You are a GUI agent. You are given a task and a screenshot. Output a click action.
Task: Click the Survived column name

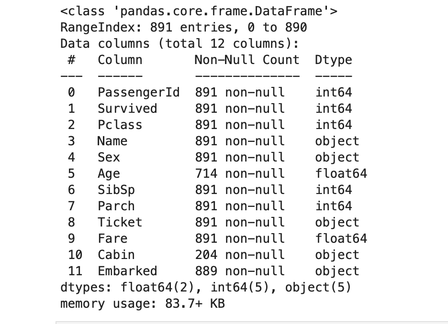[127, 108]
